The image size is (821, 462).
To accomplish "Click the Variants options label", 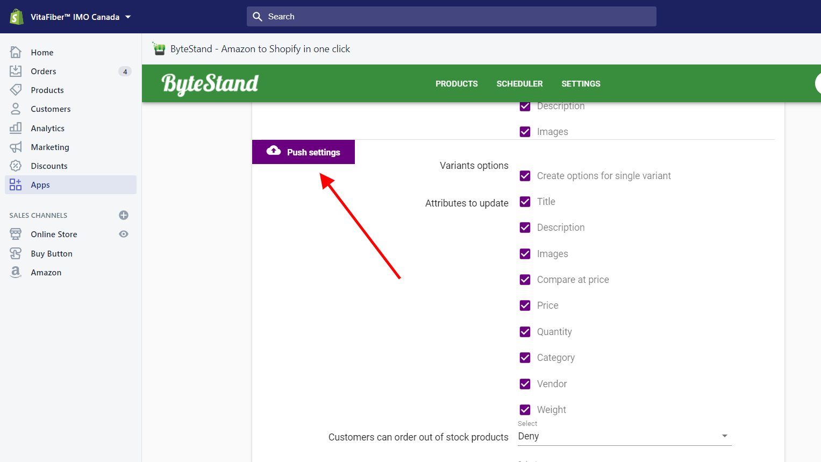I will (x=474, y=166).
